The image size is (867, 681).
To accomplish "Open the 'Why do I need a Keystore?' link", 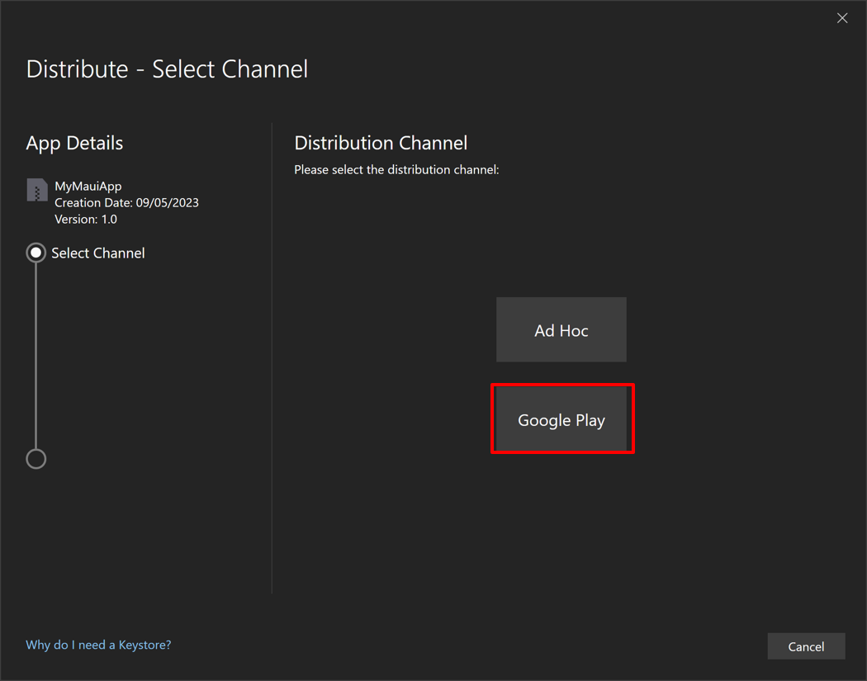I will point(98,645).
